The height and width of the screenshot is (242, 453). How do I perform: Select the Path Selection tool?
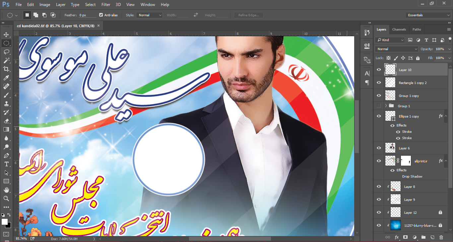pos(6,173)
